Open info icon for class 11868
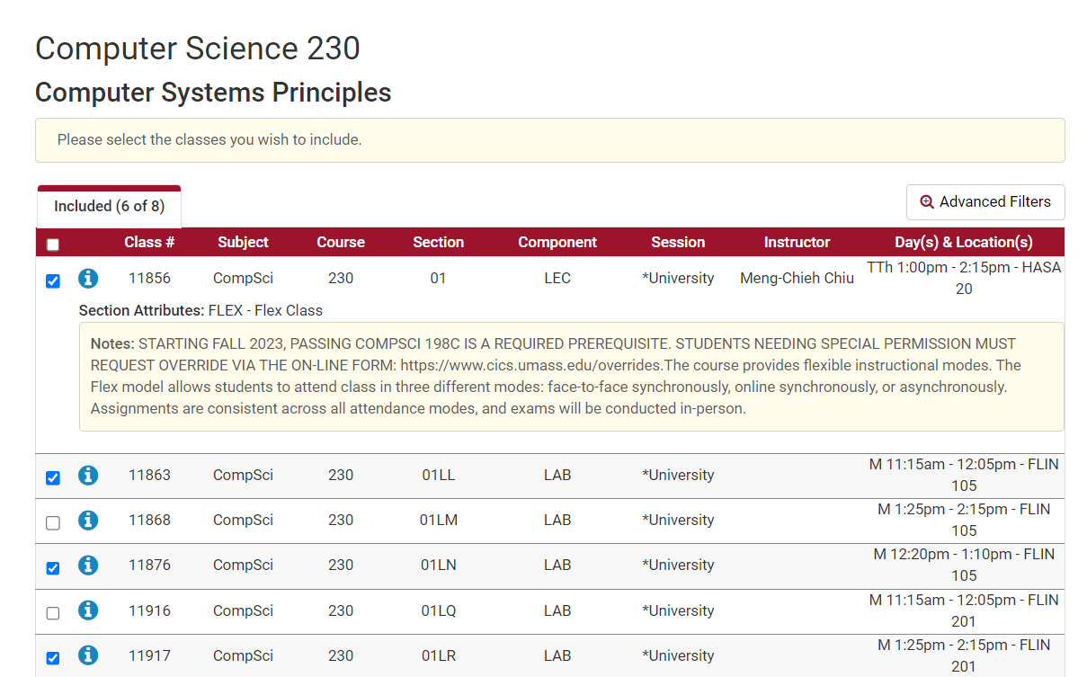The width and height of the screenshot is (1087, 677). tap(88, 521)
